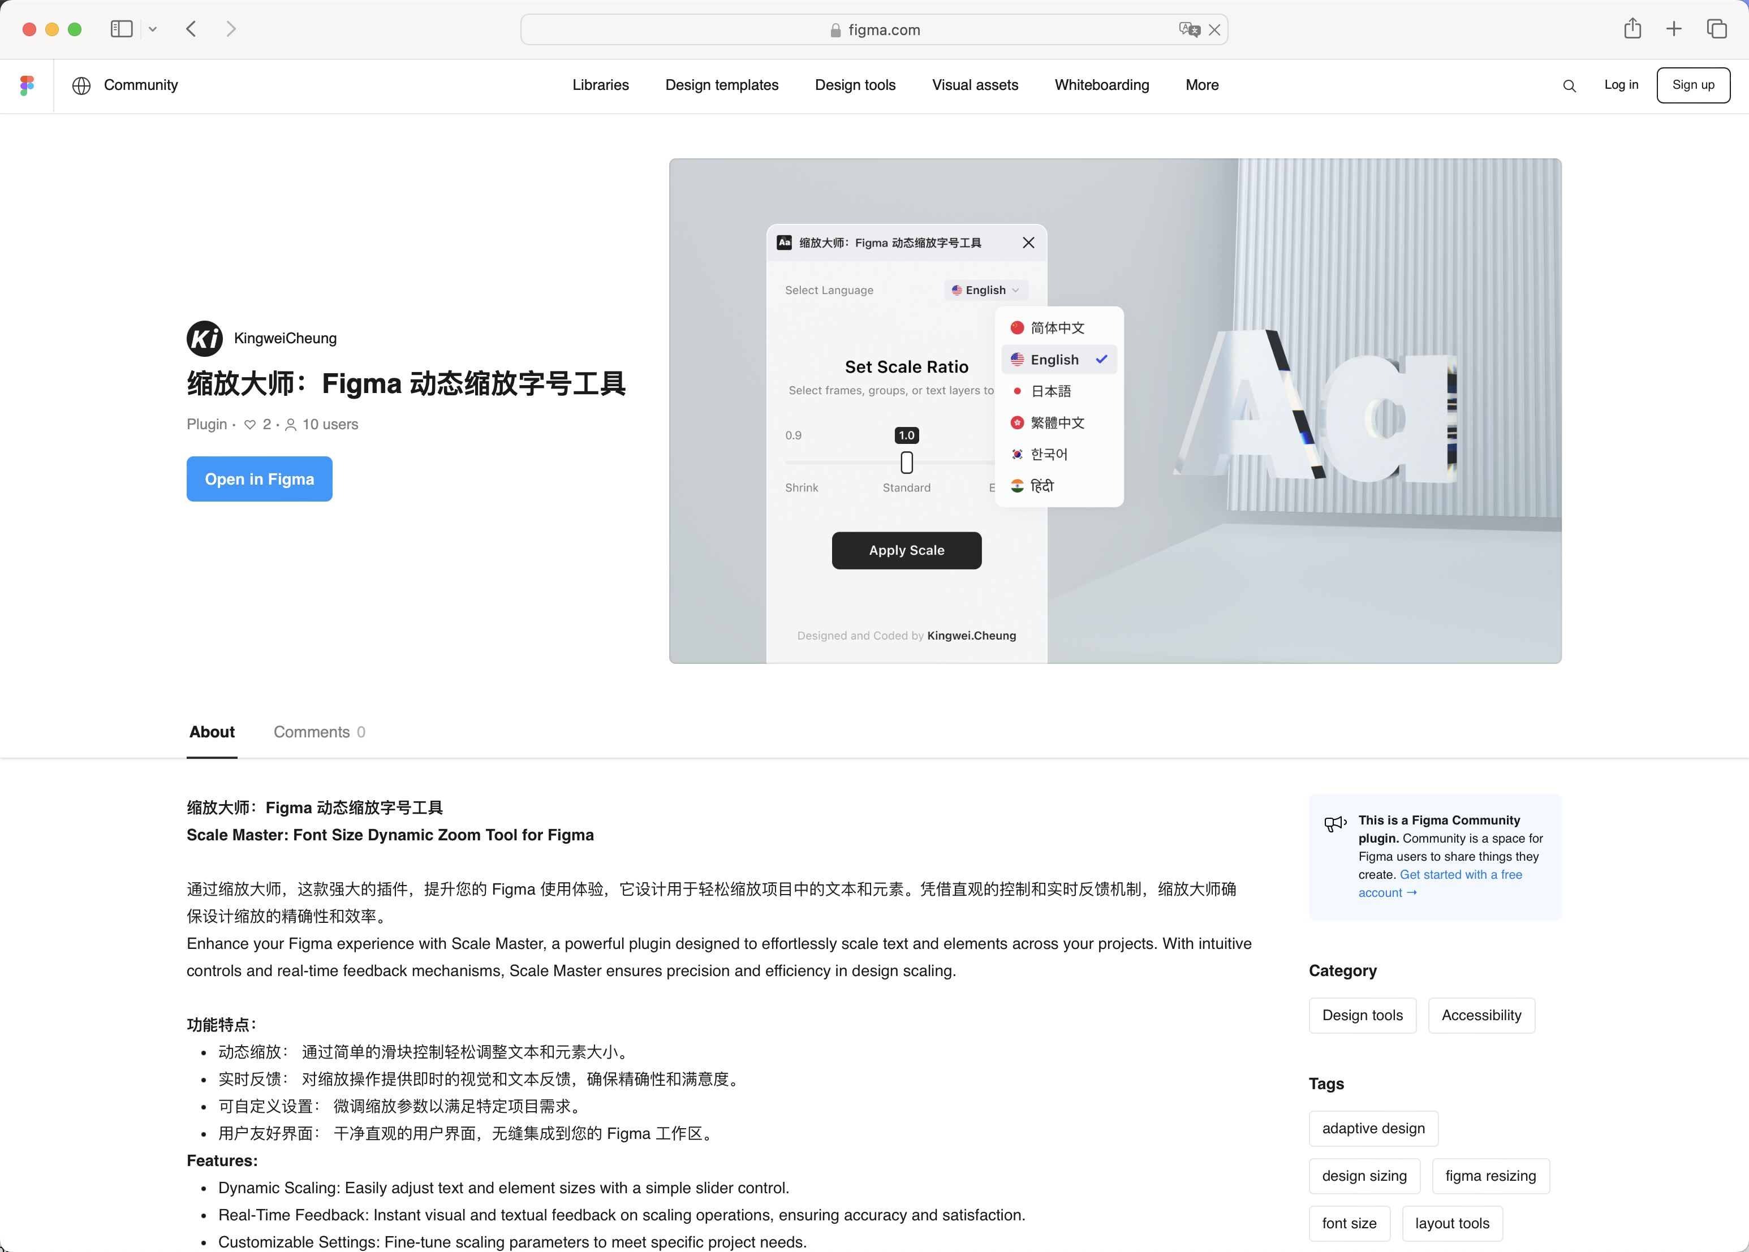Click the 'Shrink' slider label

(801, 488)
